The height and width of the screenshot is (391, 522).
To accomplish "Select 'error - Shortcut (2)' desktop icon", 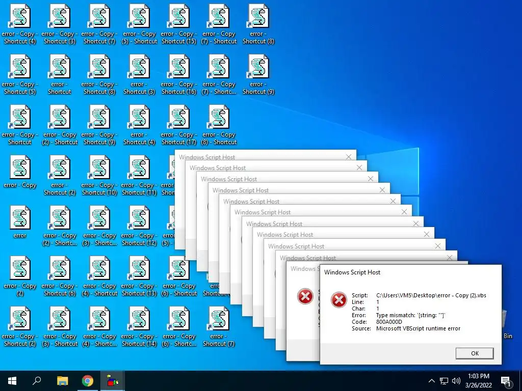I will pos(60,176).
